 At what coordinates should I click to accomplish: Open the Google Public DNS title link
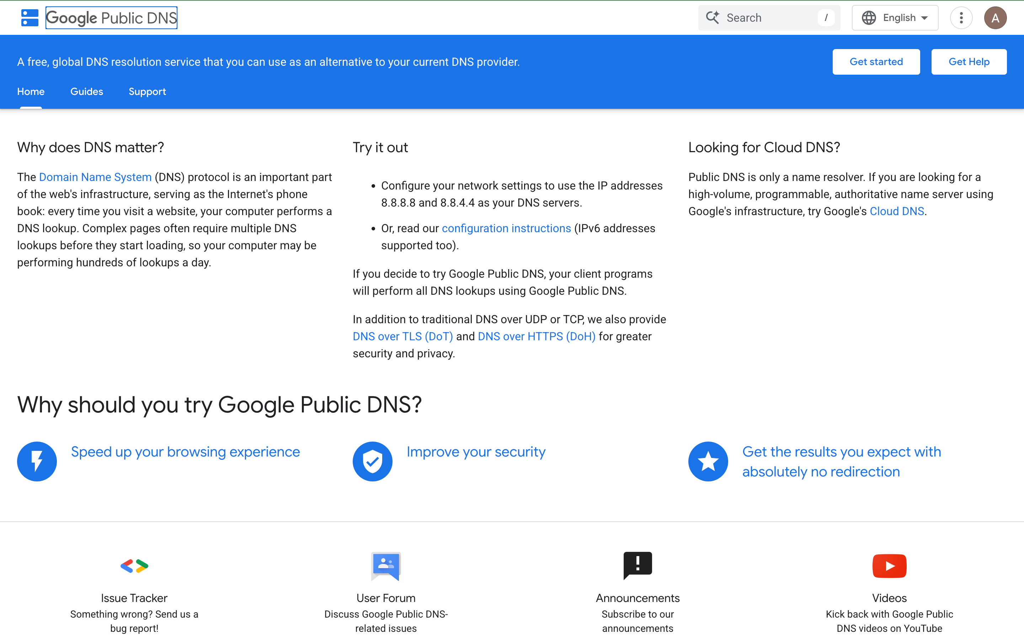[111, 18]
